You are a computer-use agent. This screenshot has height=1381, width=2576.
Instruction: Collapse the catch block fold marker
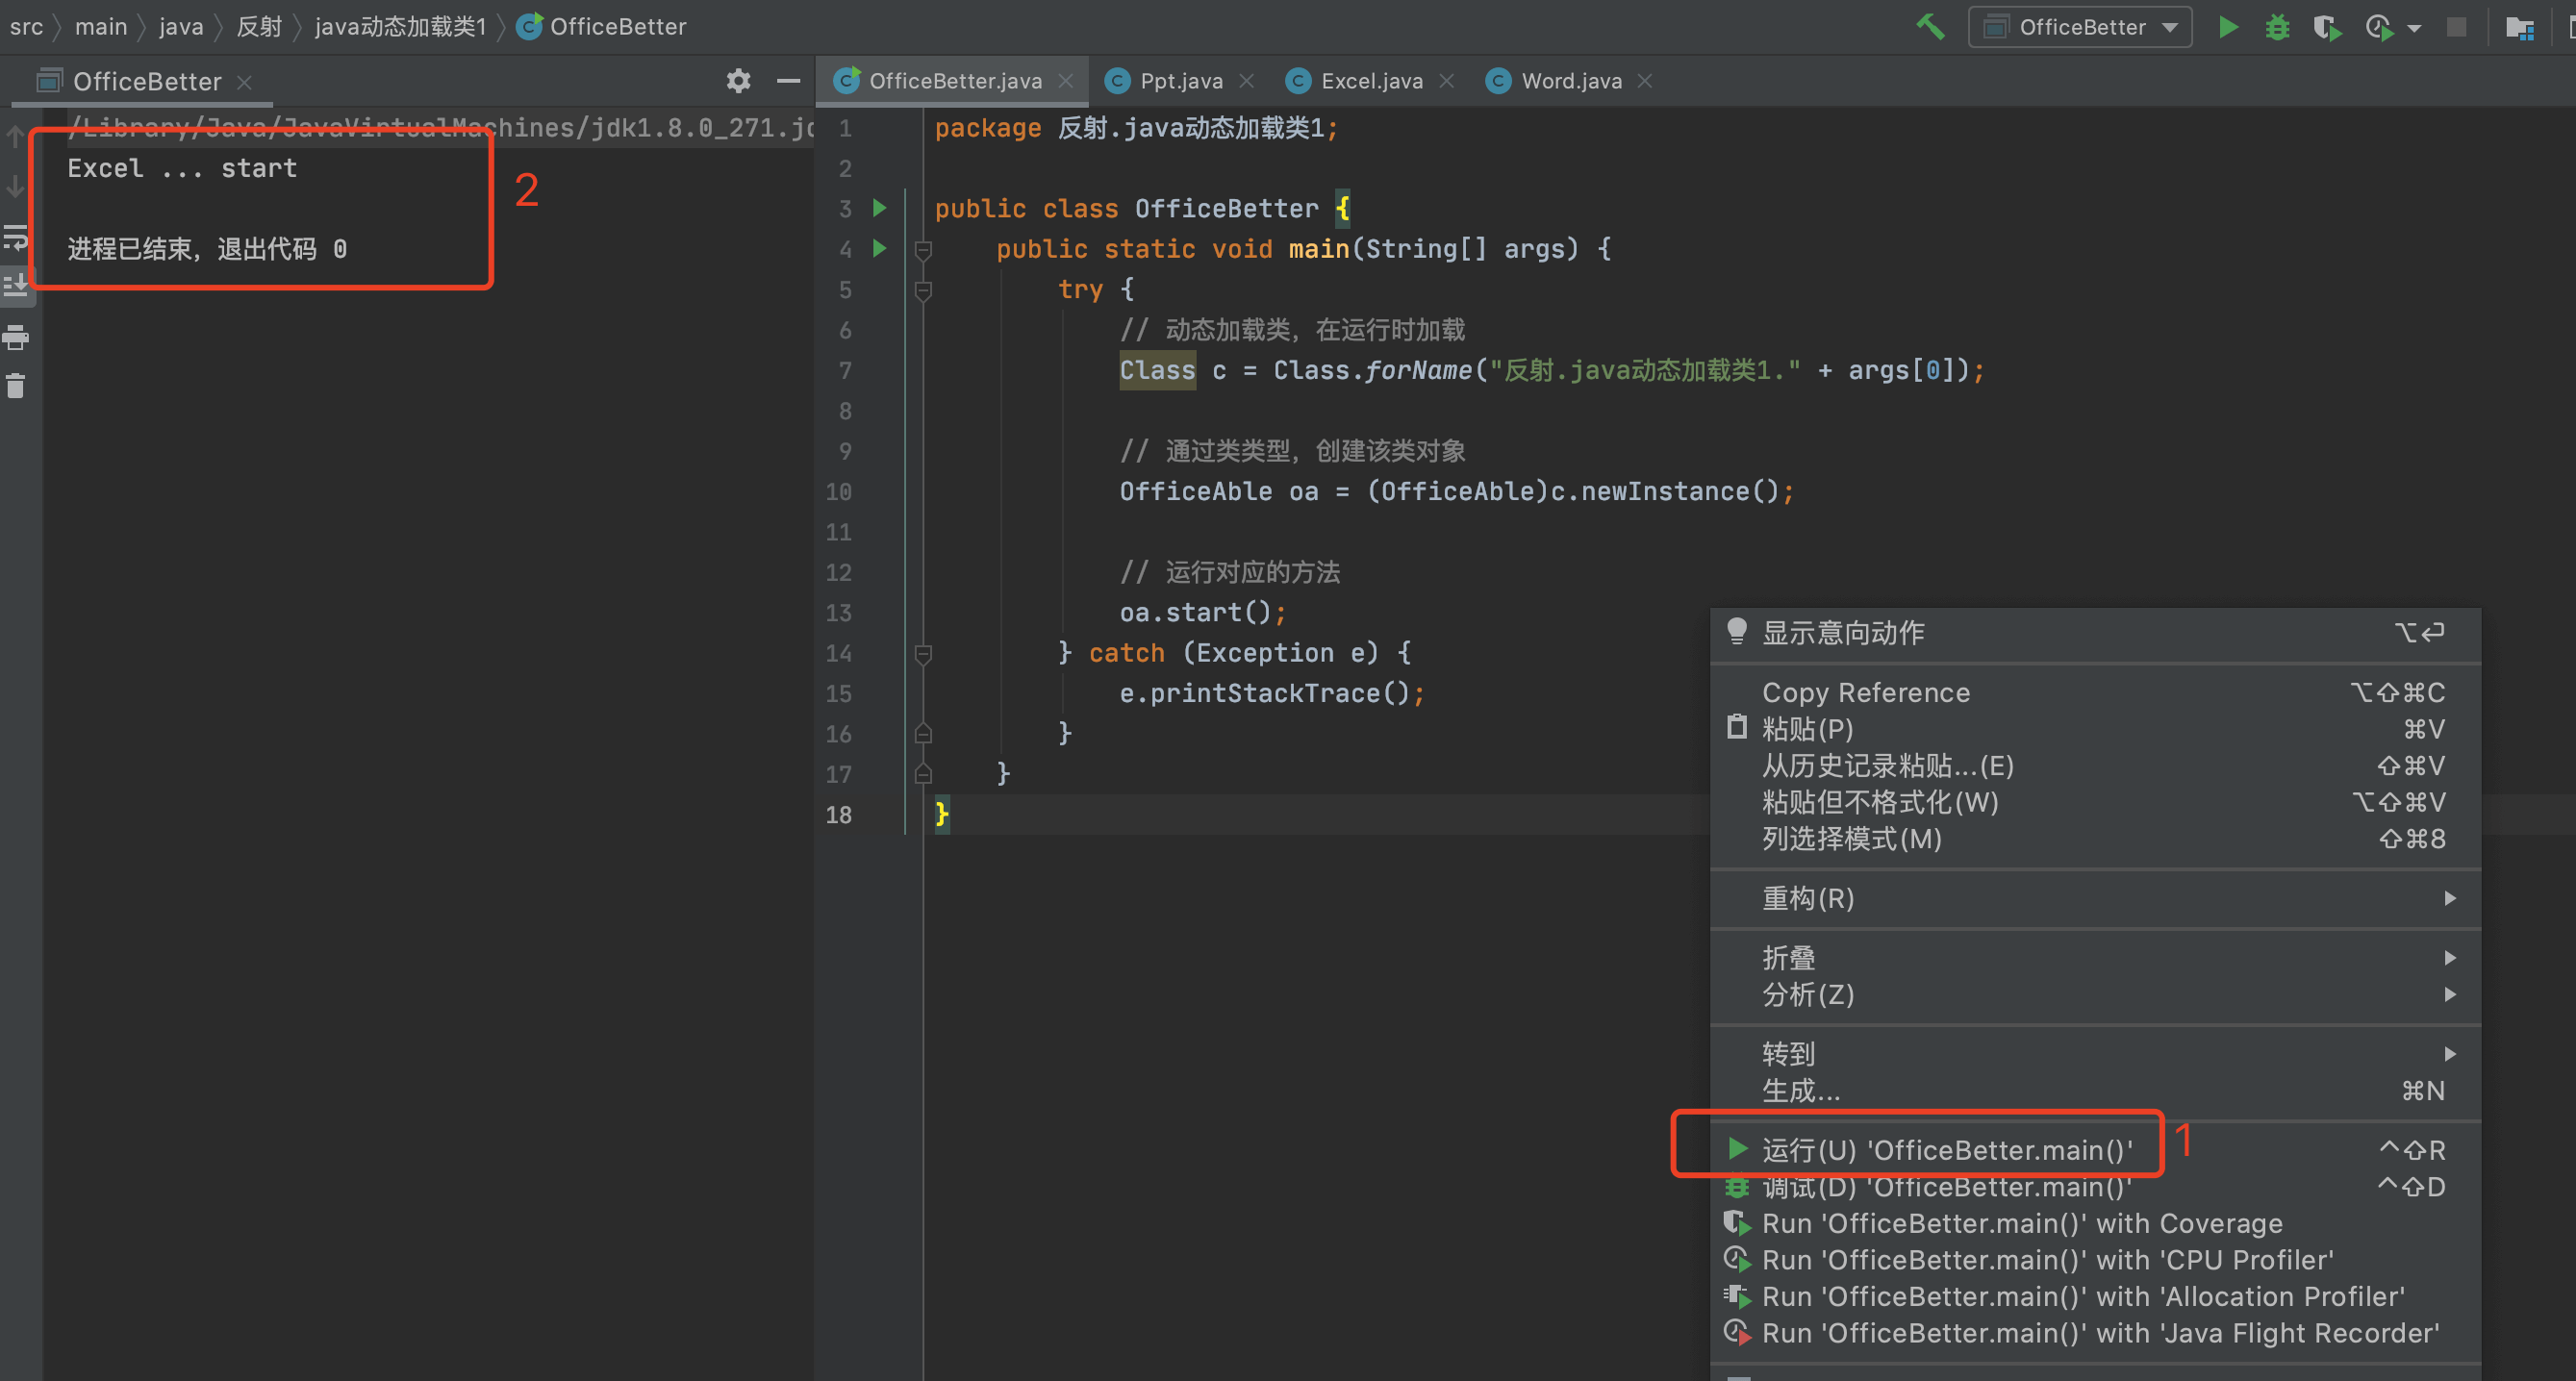(923, 653)
